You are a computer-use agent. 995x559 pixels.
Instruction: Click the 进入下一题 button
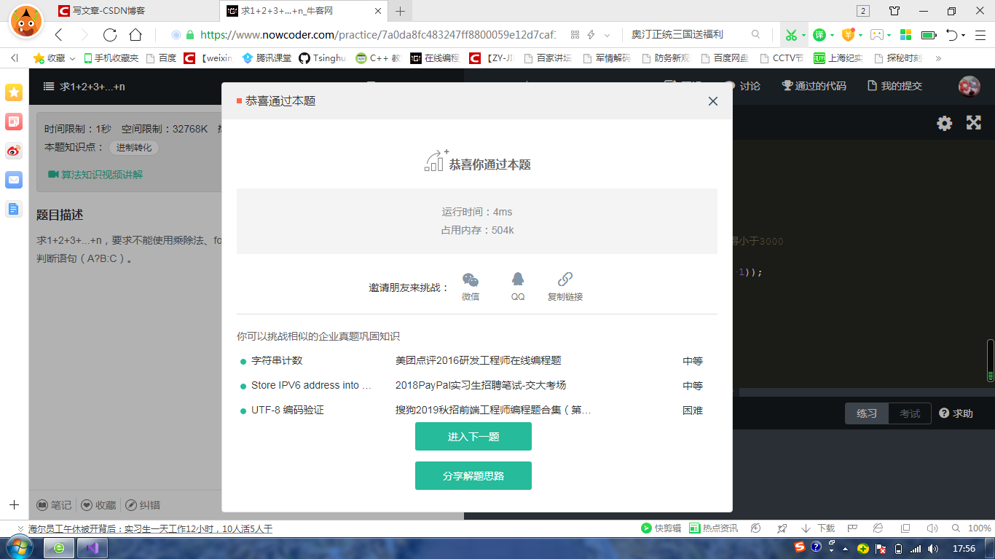tap(473, 436)
